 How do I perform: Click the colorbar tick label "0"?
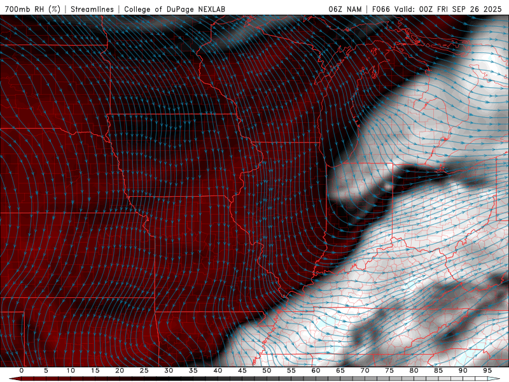(x=22, y=371)
